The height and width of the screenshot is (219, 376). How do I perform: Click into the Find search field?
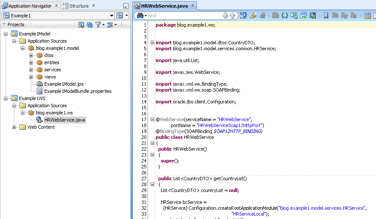pos(184,16)
